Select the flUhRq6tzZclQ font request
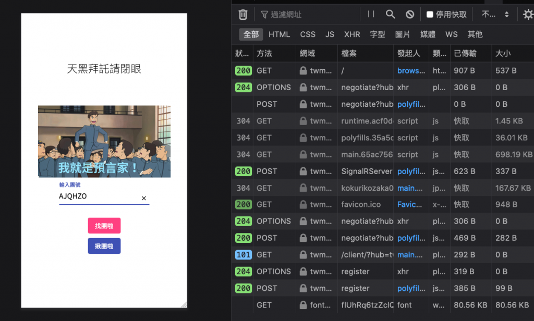The image size is (534, 321). pyautogui.click(x=383, y=305)
